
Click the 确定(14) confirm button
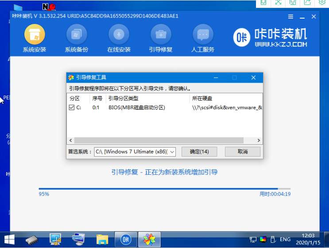click(x=199, y=152)
